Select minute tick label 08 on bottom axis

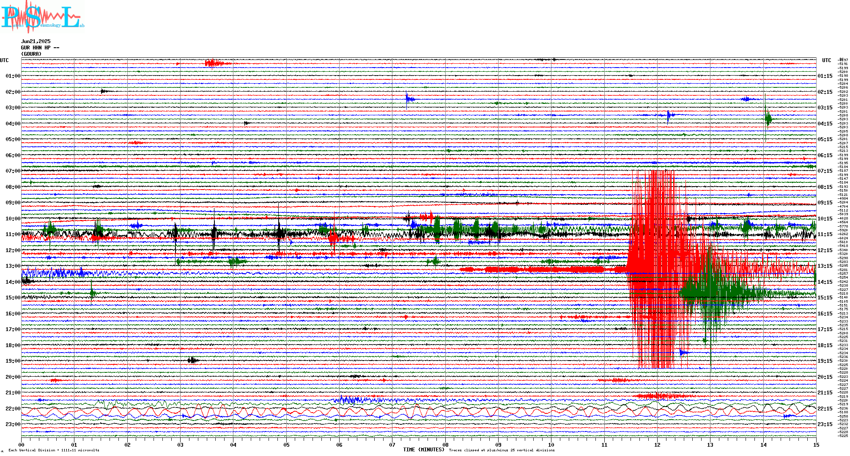click(x=445, y=445)
